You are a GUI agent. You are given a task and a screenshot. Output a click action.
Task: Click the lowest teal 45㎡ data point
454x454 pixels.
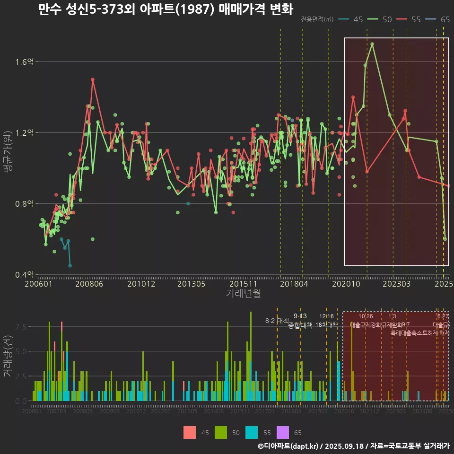coord(70,266)
